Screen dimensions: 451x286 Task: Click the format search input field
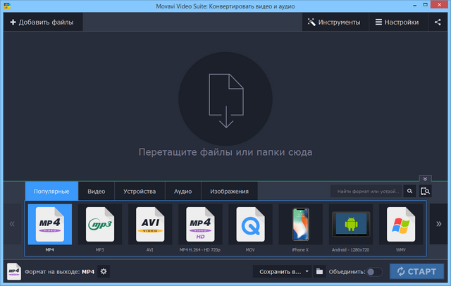pyautogui.click(x=366, y=191)
